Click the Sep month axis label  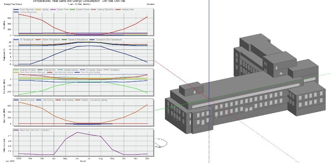tap(112, 158)
